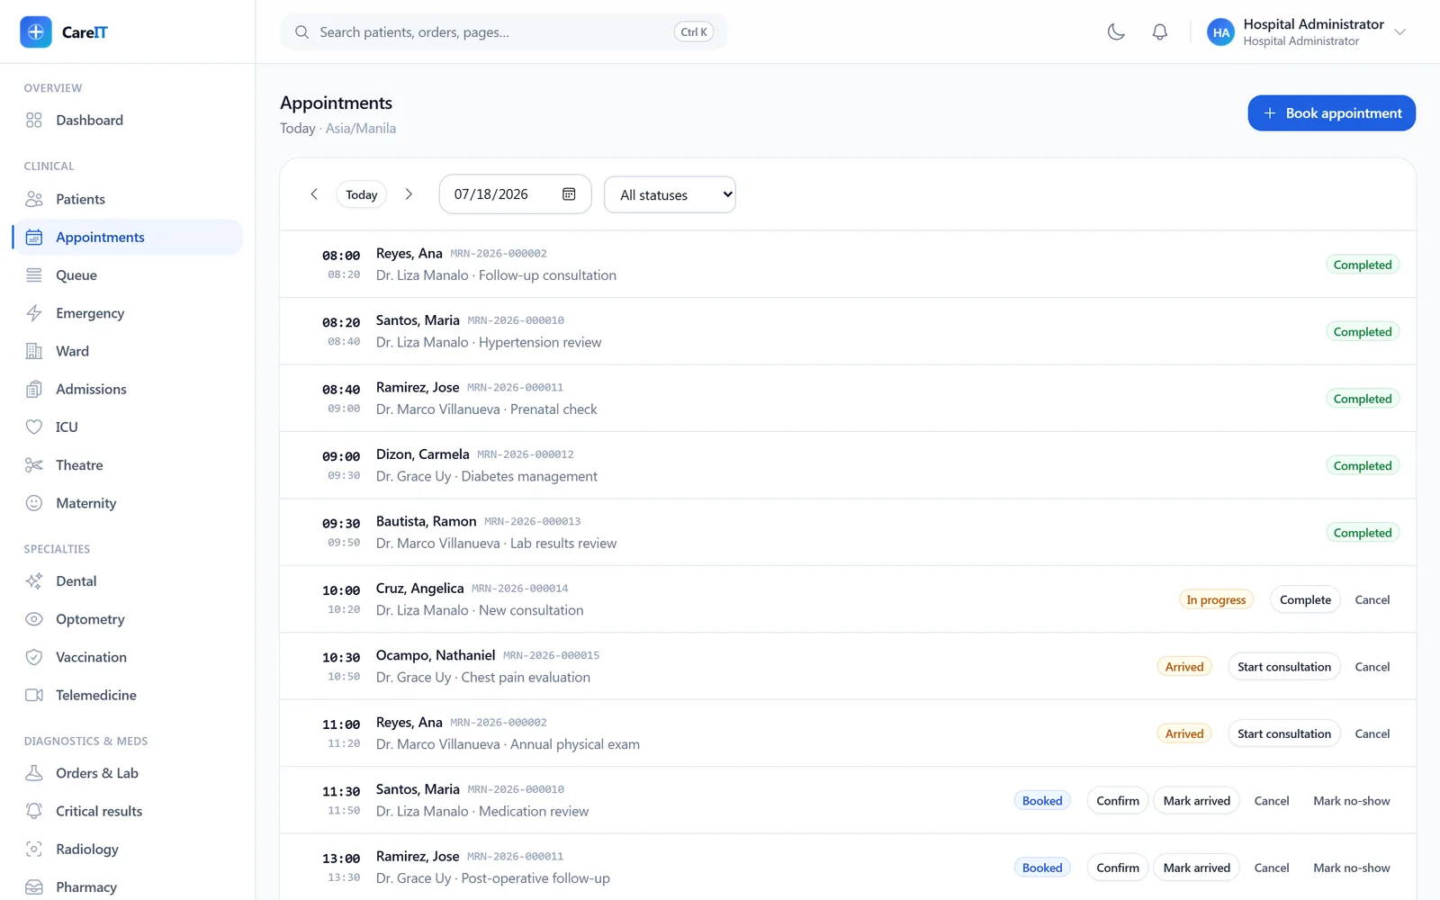Complete Cruz, Angelica's appointment
Image resolution: width=1440 pixels, height=900 pixels.
pyautogui.click(x=1305, y=599)
